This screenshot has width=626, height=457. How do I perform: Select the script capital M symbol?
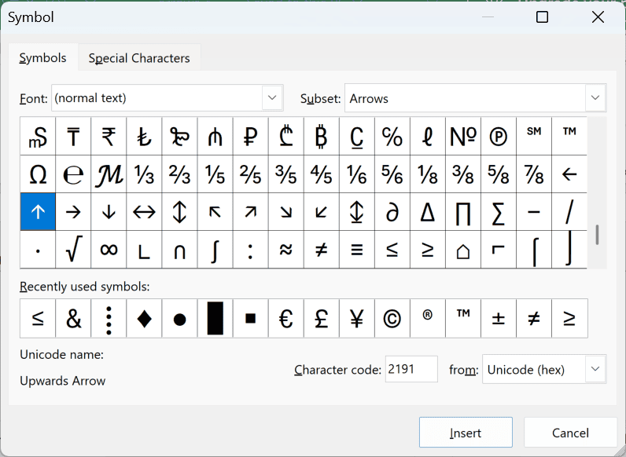(x=109, y=174)
